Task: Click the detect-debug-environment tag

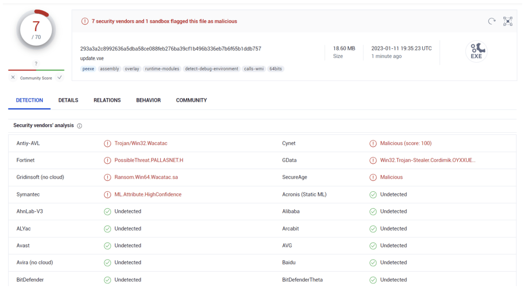Action: (212, 69)
